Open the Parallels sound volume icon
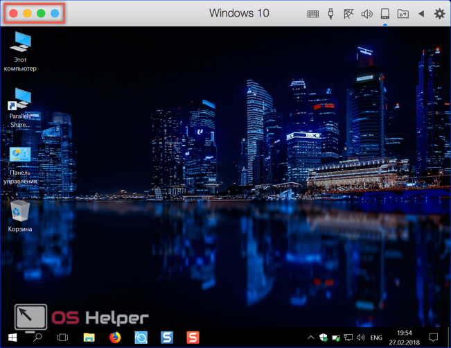This screenshot has width=451, height=348. tap(366, 14)
